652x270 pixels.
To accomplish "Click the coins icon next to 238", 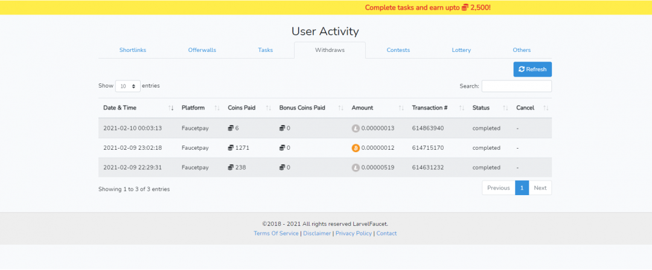I will click(x=231, y=168).
